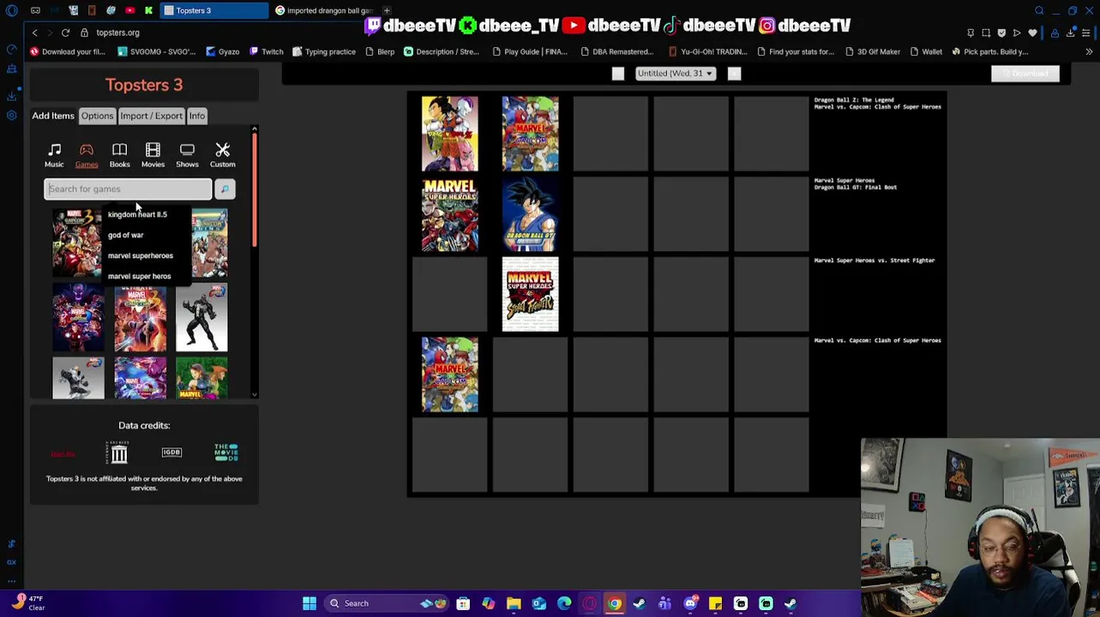Click the YouTube pinned tab icon
The image size is (1100, 617).
pos(129,10)
